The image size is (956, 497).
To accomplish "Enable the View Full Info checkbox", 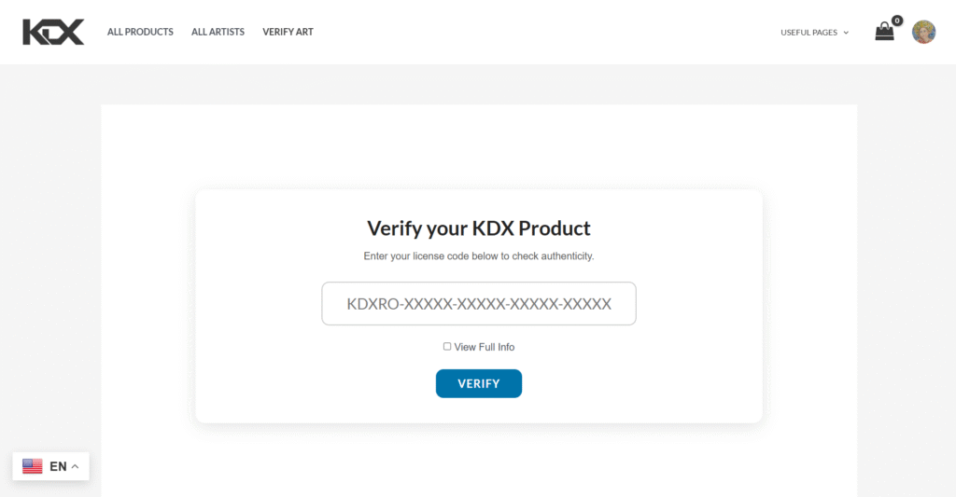I will 447,347.
